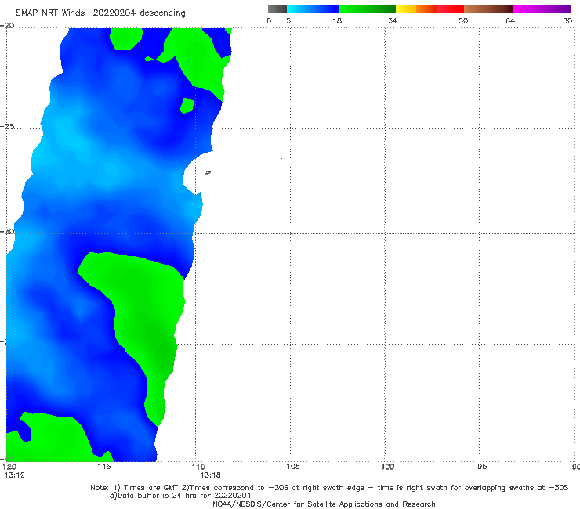Viewport: 580px width, 509px height.
Task: Click the yellow-to-red segment of the color bar
Action: pyautogui.click(x=430, y=9)
